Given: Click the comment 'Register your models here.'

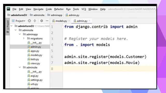Looking at the screenshot, I should pos(98,39).
